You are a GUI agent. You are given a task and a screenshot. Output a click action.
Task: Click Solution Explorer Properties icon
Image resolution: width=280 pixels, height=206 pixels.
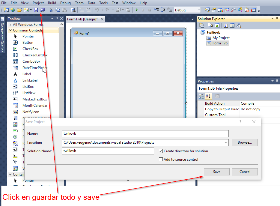pos(202,26)
